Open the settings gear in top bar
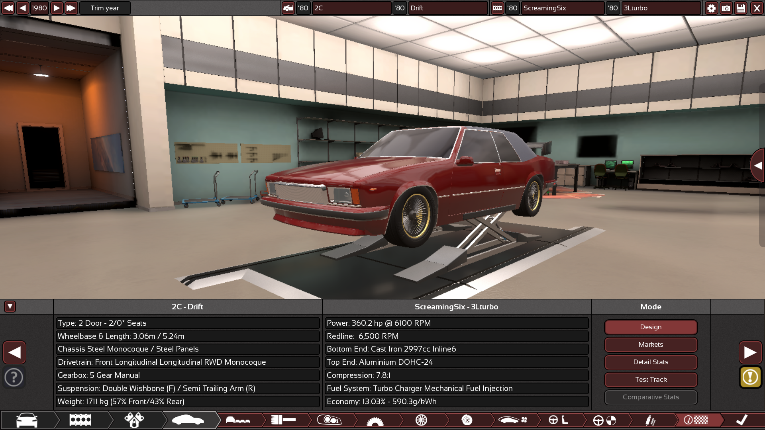Viewport: 765px width, 430px height. 711,8
